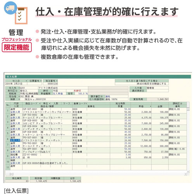
Task: Click the scroll-up arrow of table scrollbar
Action: pyautogui.click(x=188, y=109)
